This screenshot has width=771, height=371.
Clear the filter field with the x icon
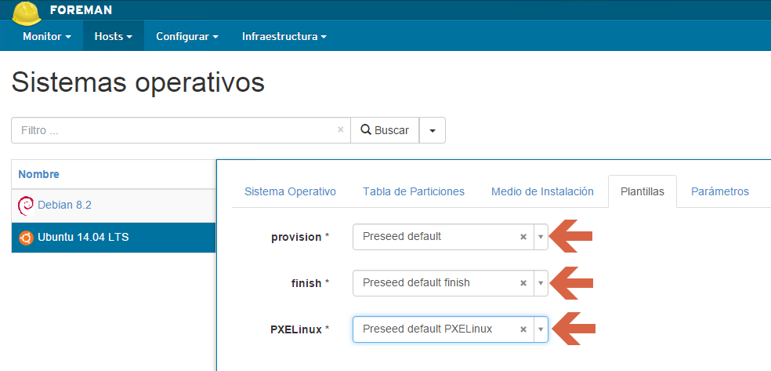click(x=340, y=130)
